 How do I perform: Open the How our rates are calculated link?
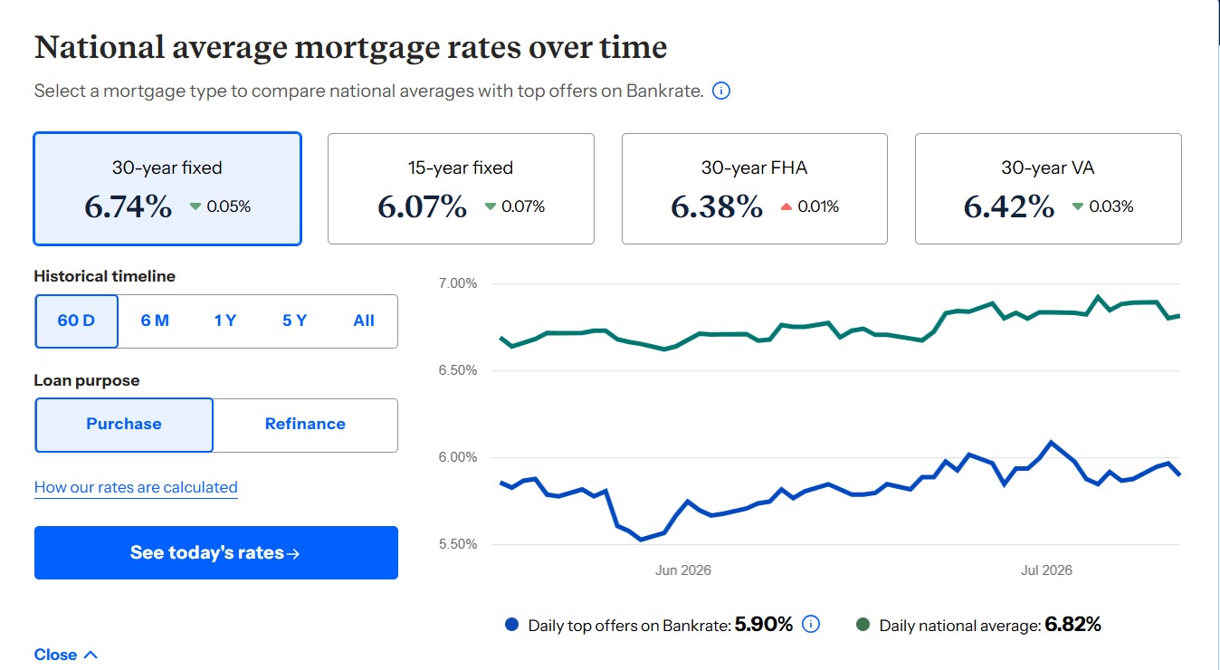coord(136,487)
